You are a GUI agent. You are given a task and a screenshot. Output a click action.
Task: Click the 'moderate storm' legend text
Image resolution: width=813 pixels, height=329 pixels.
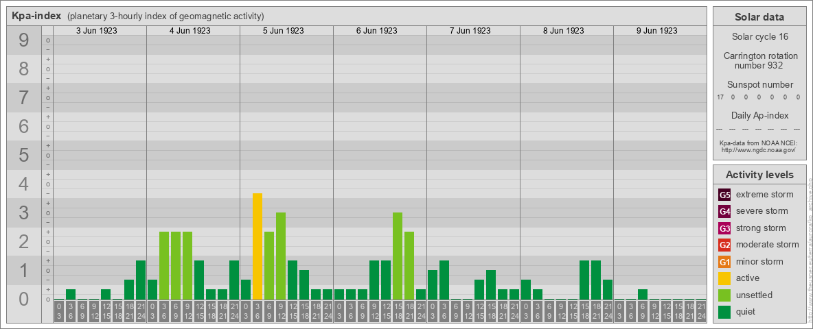pyautogui.click(x=768, y=244)
